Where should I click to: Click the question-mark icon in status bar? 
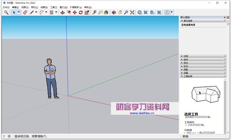4,136
